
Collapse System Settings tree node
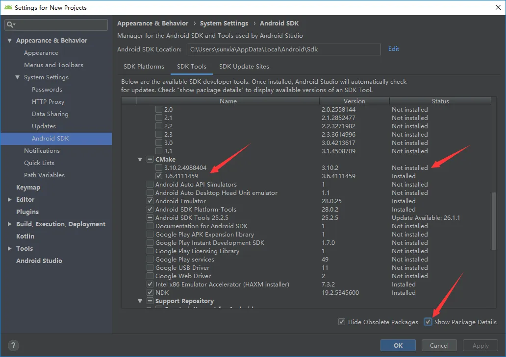pyautogui.click(x=18, y=77)
